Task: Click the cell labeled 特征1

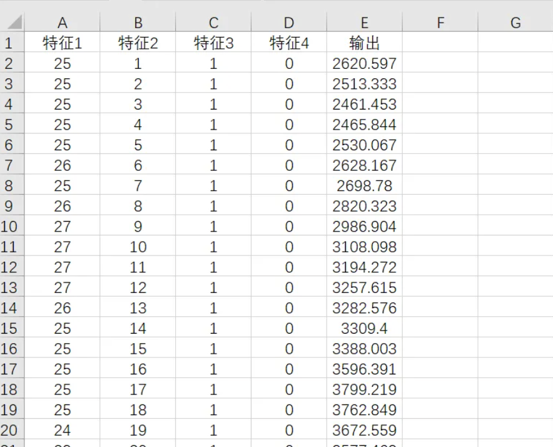Action: coord(62,43)
